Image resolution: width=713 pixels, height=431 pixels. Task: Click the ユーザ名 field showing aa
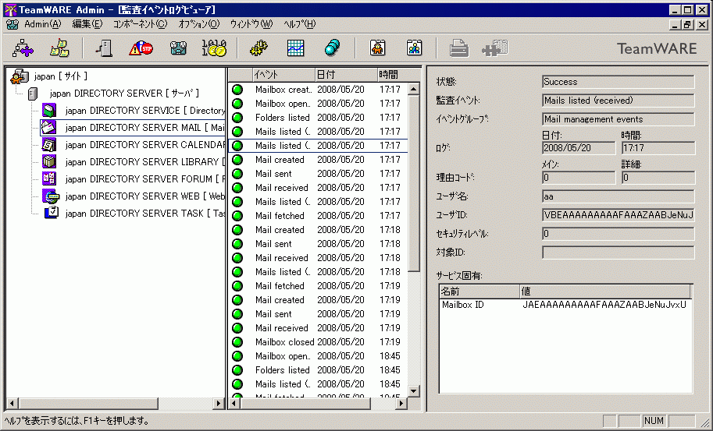click(x=618, y=196)
